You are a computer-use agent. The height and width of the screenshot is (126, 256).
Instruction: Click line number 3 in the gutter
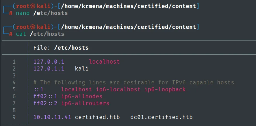pos(14,75)
